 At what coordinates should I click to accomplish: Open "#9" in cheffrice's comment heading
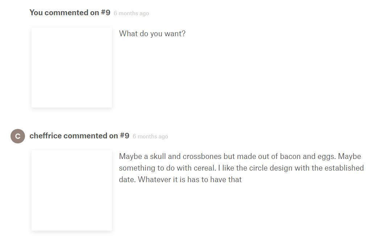(124, 136)
